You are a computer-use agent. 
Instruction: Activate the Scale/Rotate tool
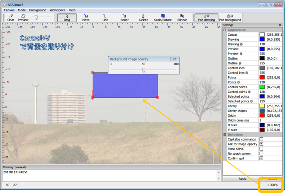point(163,18)
